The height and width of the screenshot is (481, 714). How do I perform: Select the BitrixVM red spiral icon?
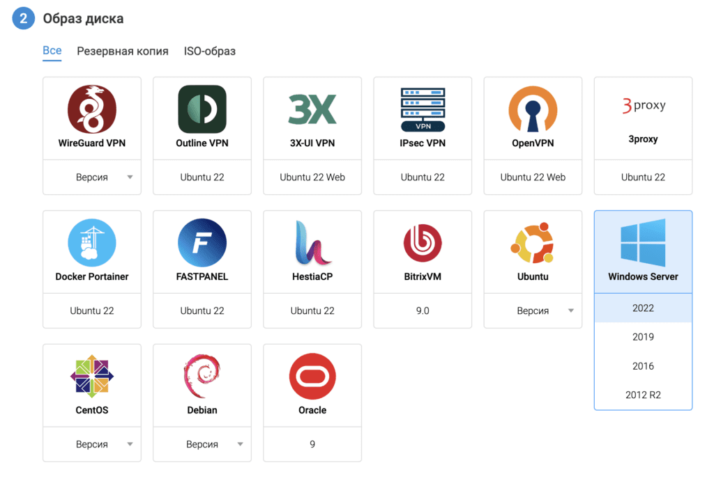point(423,243)
